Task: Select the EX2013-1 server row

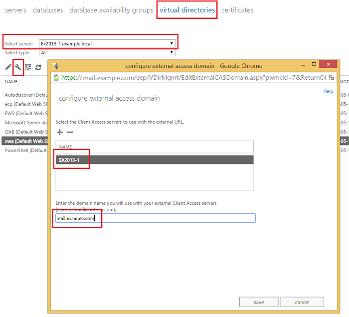Action: [x=155, y=160]
